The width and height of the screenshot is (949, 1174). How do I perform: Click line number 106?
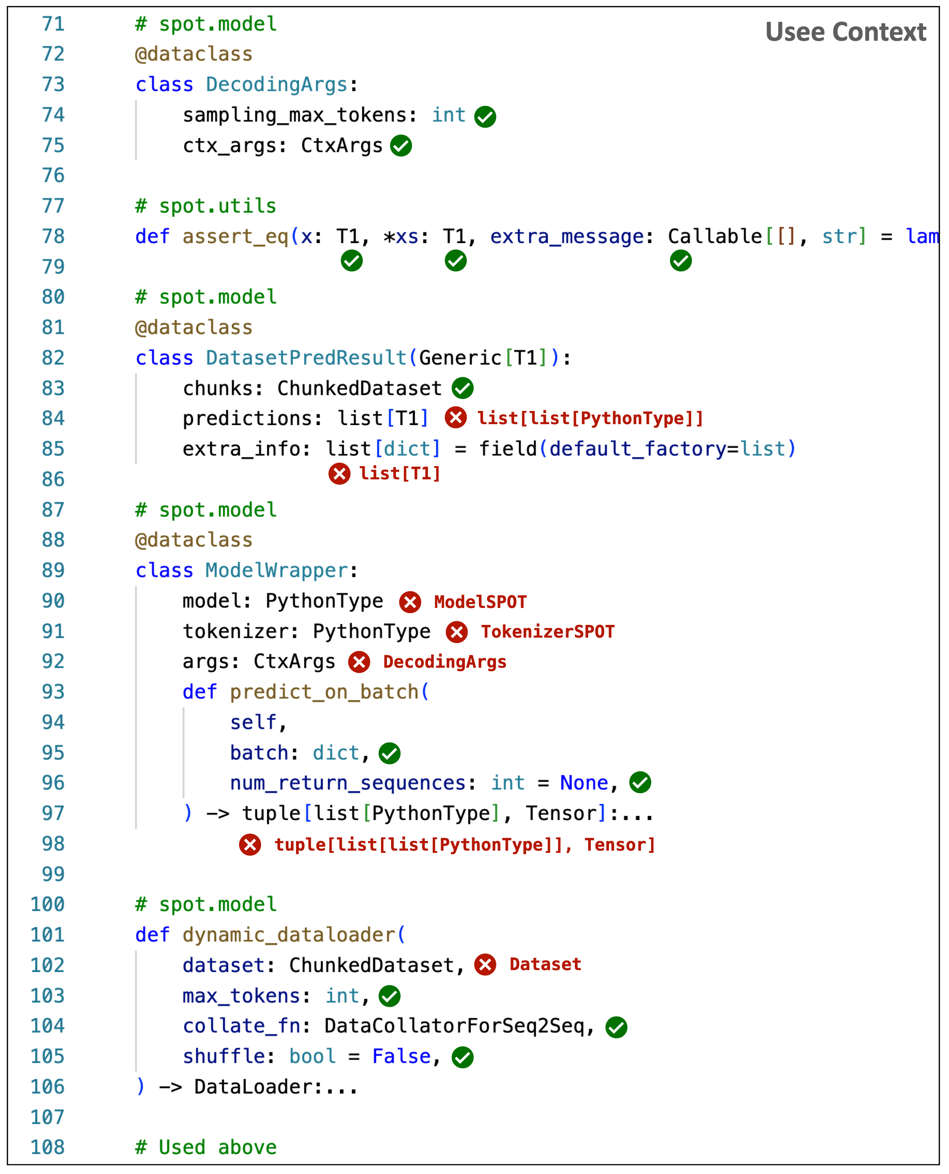click(47, 1086)
